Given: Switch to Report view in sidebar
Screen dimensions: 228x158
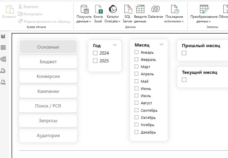Looking at the screenshot, I should point(3,36).
